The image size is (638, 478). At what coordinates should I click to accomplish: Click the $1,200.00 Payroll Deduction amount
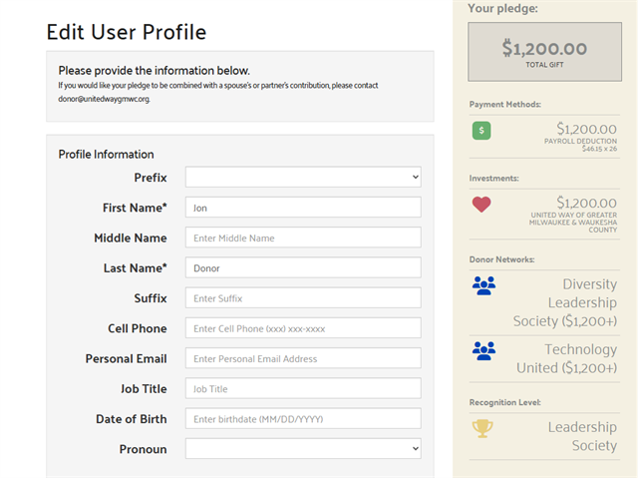coord(587,129)
